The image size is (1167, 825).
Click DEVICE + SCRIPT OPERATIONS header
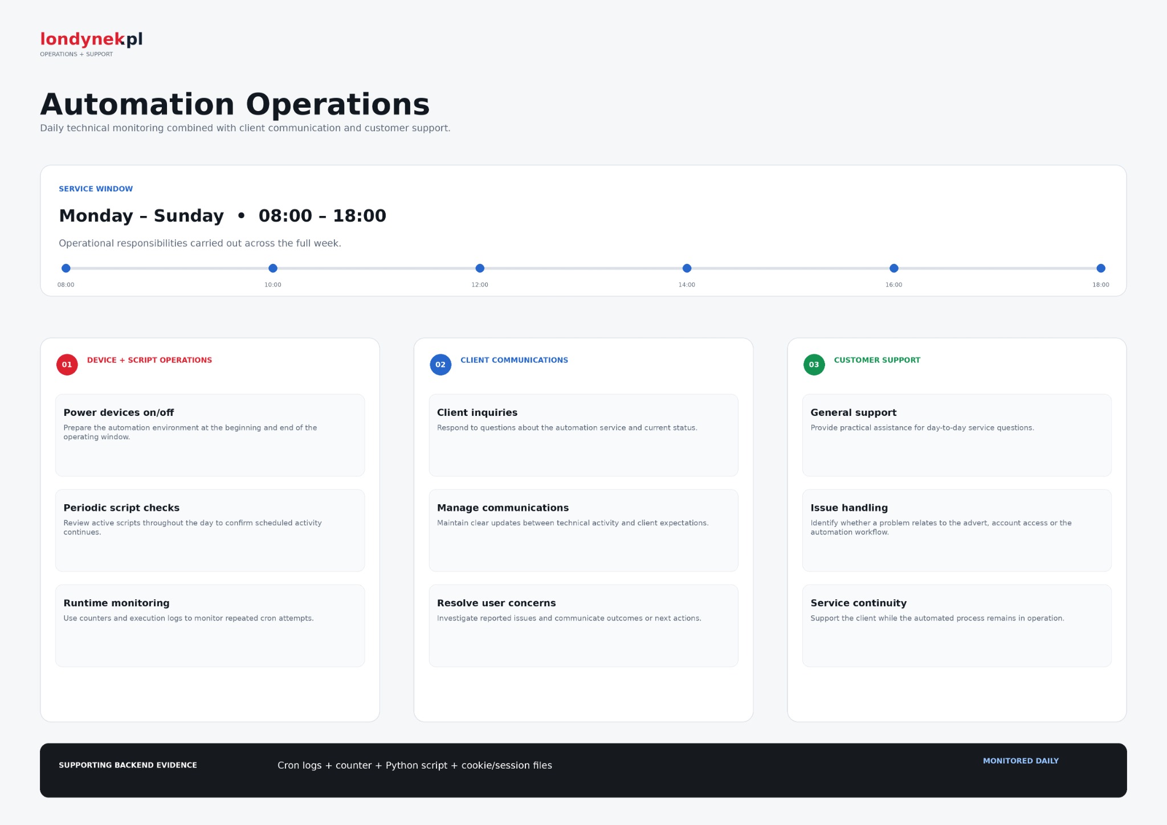(149, 360)
